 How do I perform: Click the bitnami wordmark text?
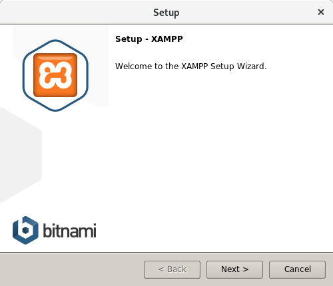tap(69, 231)
